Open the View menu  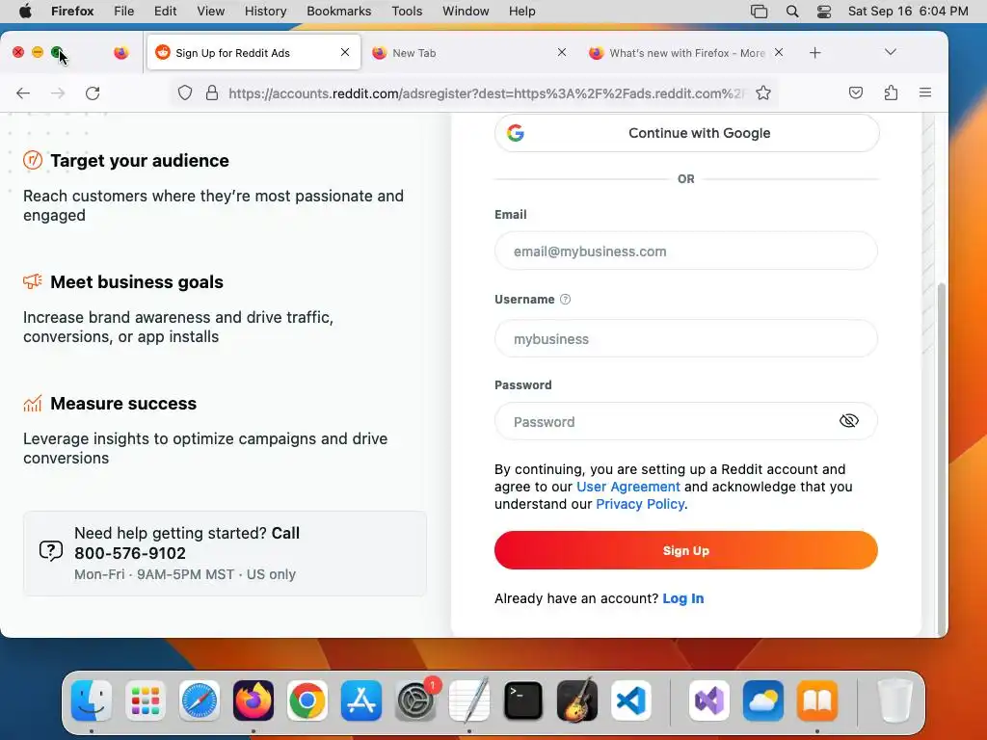(x=210, y=12)
